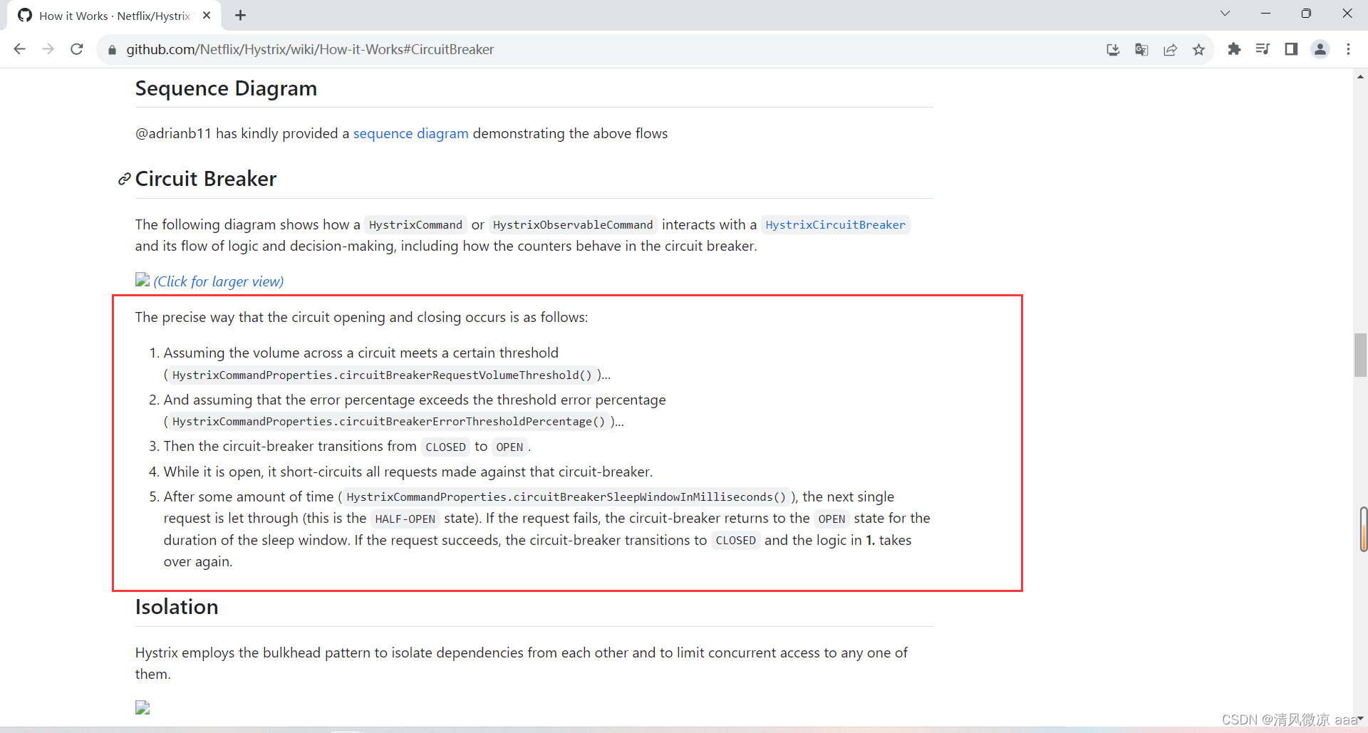
Task: Click the Circuit Breaker anchor link icon
Action: point(124,179)
